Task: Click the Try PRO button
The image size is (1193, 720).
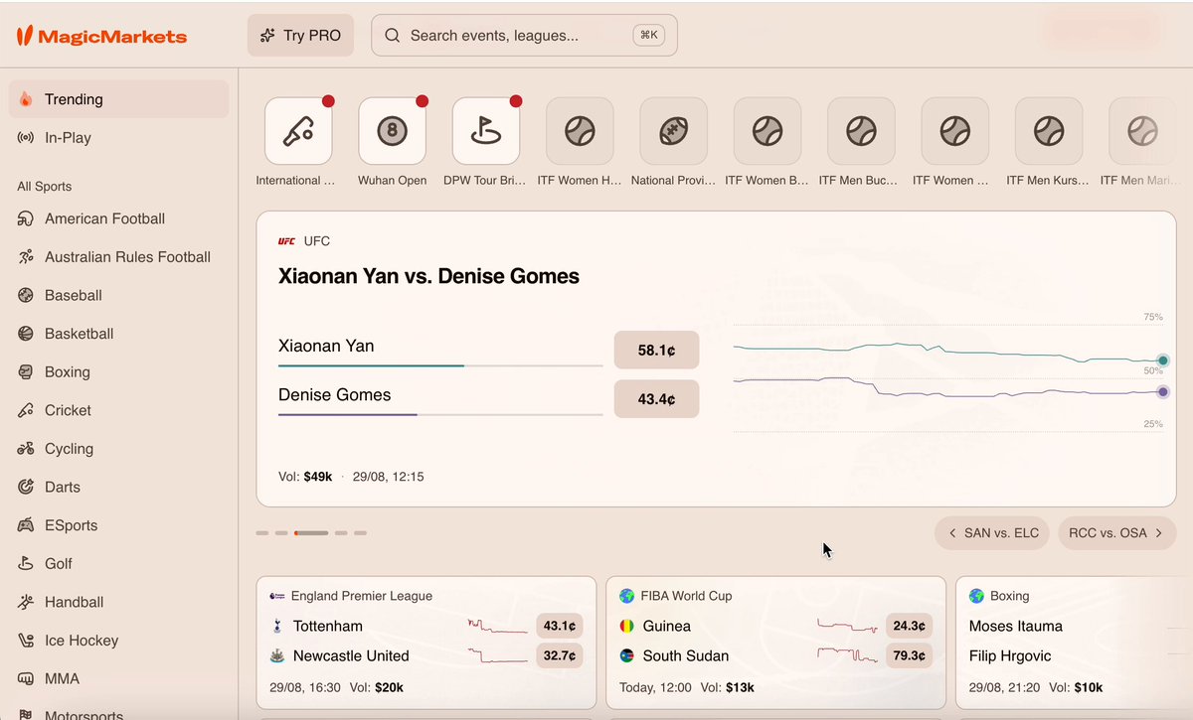Action: pos(300,35)
